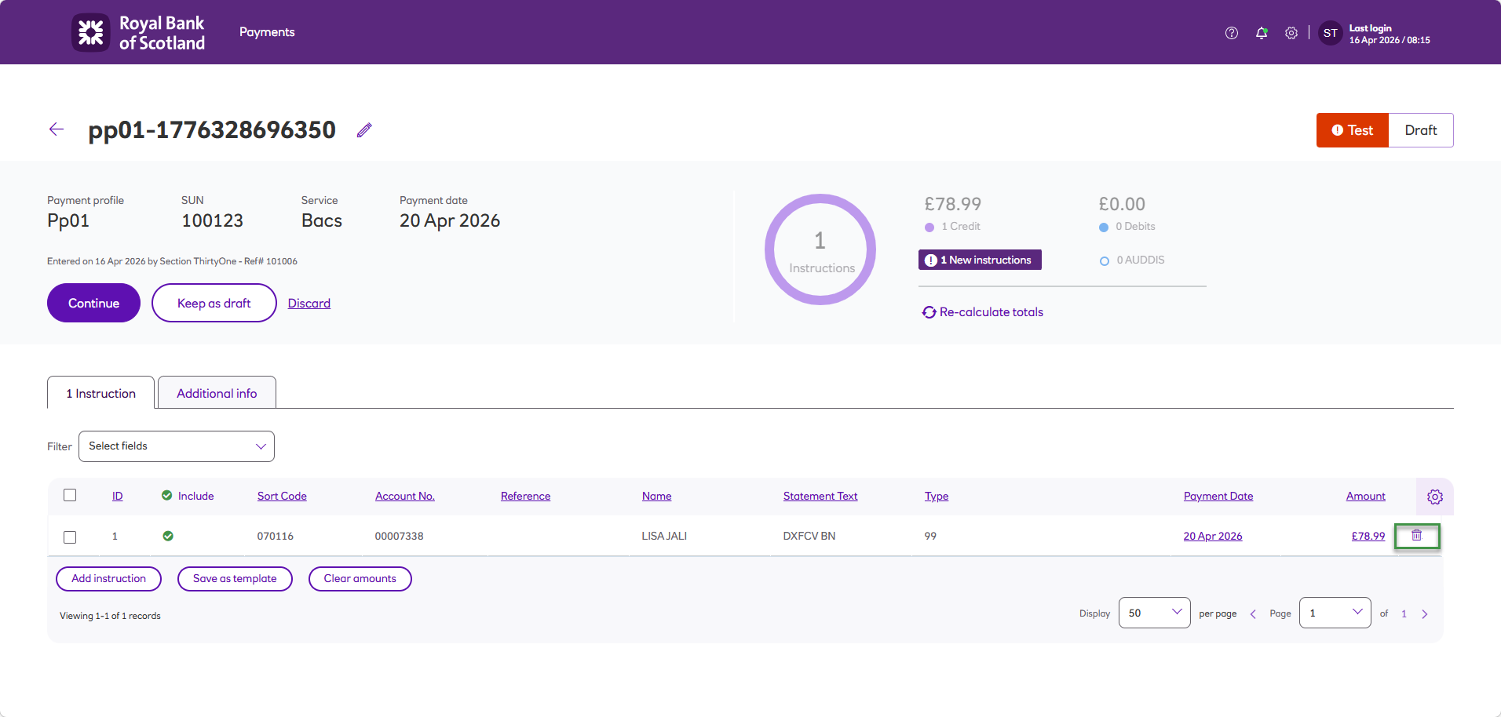Click the back arrow beside the payment title
This screenshot has width=1501, height=717.
pyautogui.click(x=57, y=129)
